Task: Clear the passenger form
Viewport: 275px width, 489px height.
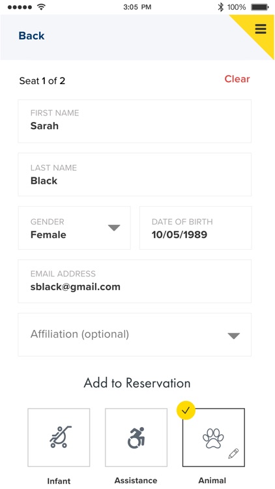Action: (x=237, y=79)
